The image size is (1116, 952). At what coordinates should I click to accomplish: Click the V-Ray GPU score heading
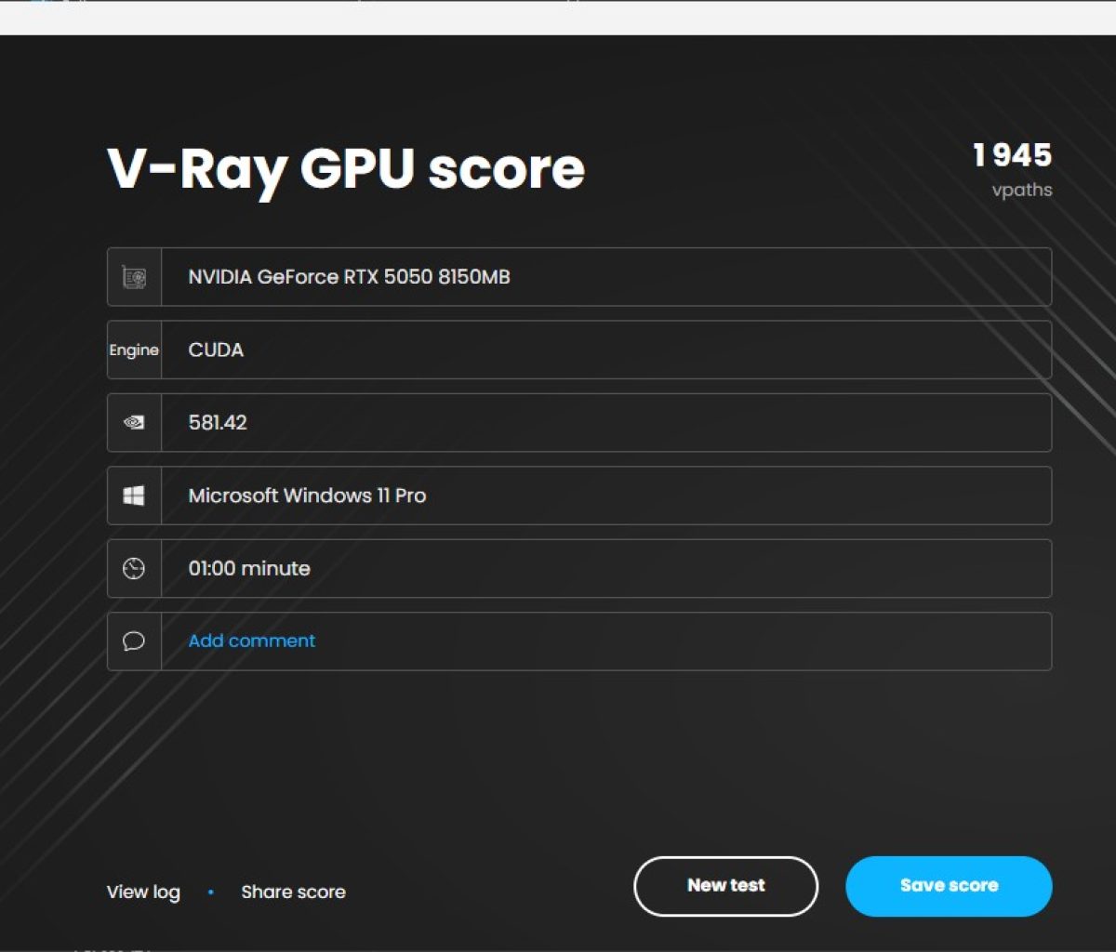[346, 169]
